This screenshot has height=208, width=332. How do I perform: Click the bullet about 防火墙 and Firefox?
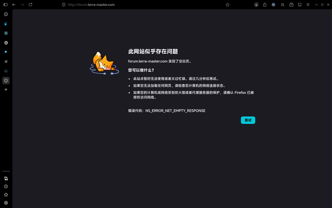(x=193, y=95)
